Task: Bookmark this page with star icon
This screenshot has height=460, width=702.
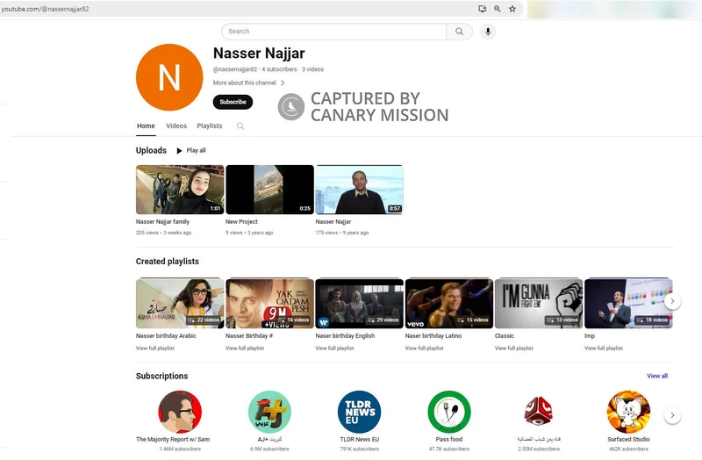Action: tap(512, 9)
